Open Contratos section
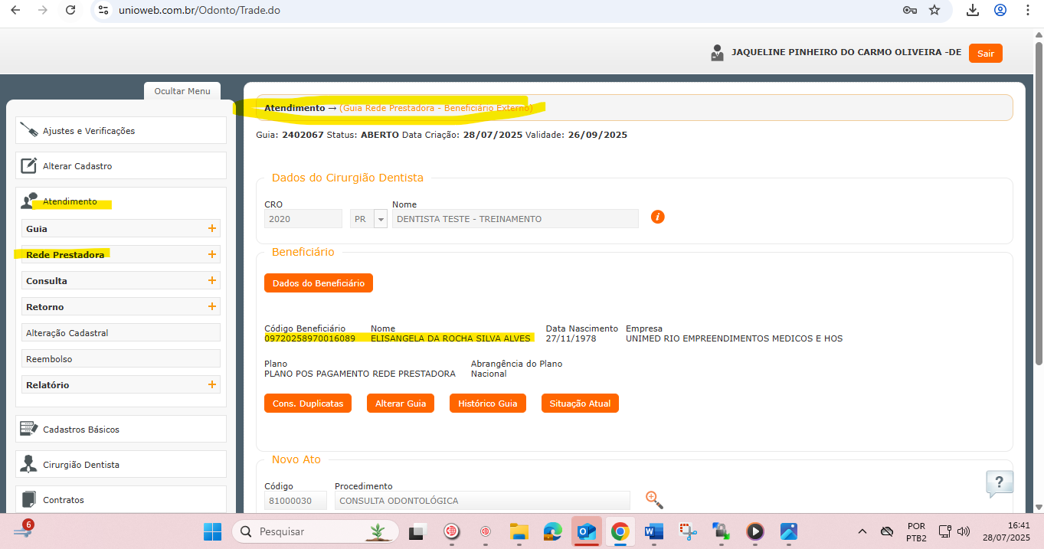 coord(121,500)
